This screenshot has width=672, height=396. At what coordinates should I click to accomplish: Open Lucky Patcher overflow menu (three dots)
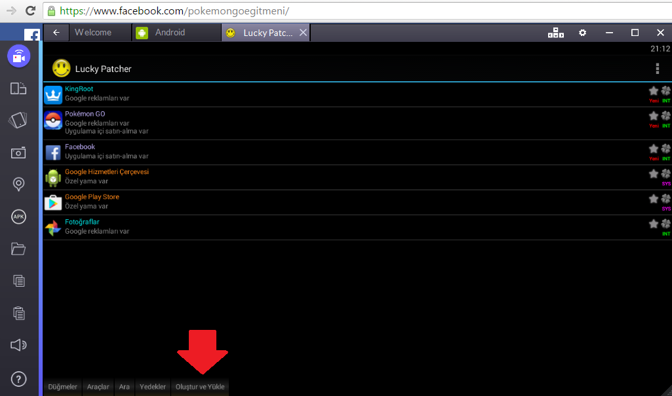[x=658, y=69]
